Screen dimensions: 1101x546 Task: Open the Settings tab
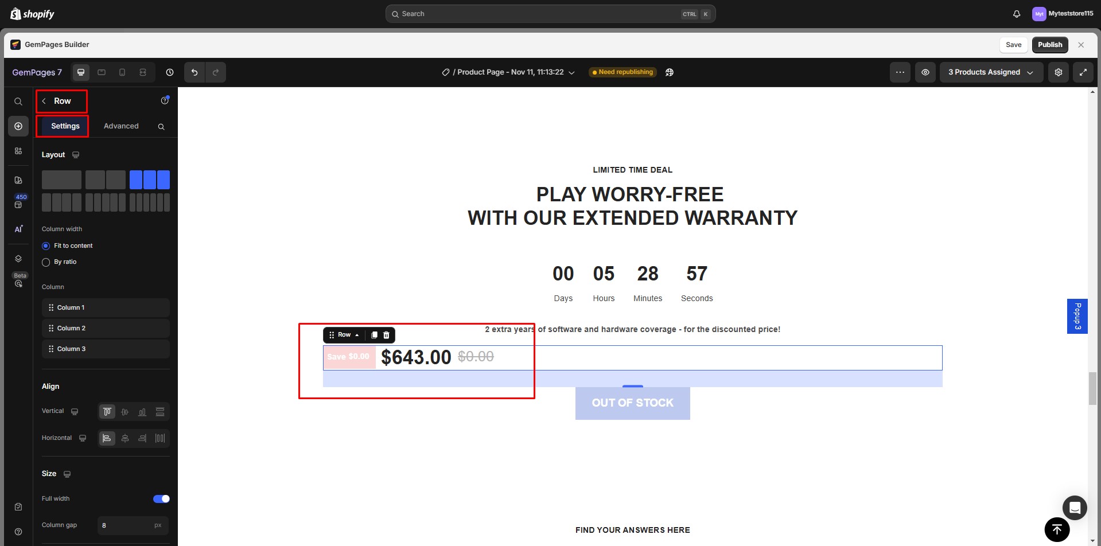(x=65, y=126)
